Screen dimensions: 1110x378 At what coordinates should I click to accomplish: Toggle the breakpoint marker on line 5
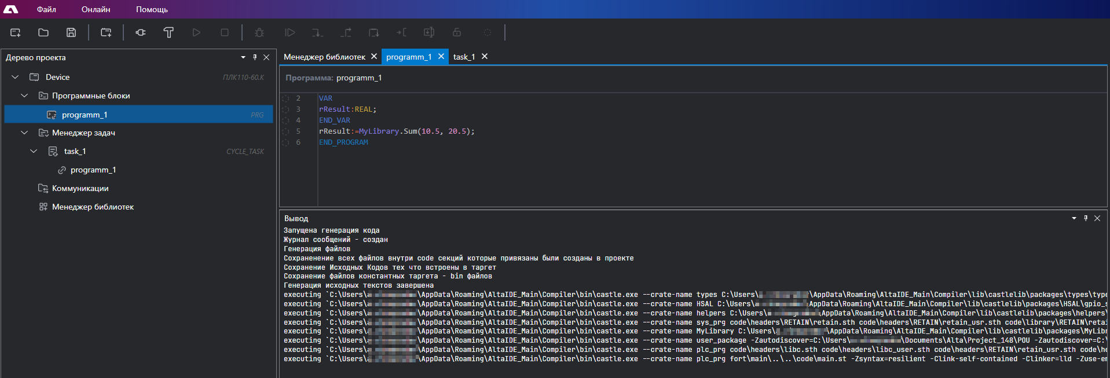point(285,131)
